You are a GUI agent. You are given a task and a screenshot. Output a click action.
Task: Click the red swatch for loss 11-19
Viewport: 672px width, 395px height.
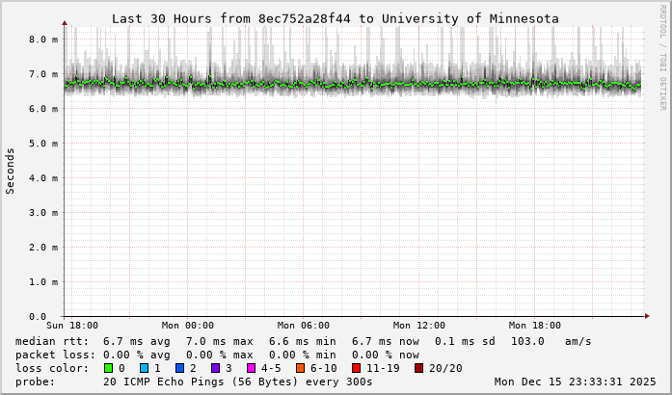tap(356, 368)
